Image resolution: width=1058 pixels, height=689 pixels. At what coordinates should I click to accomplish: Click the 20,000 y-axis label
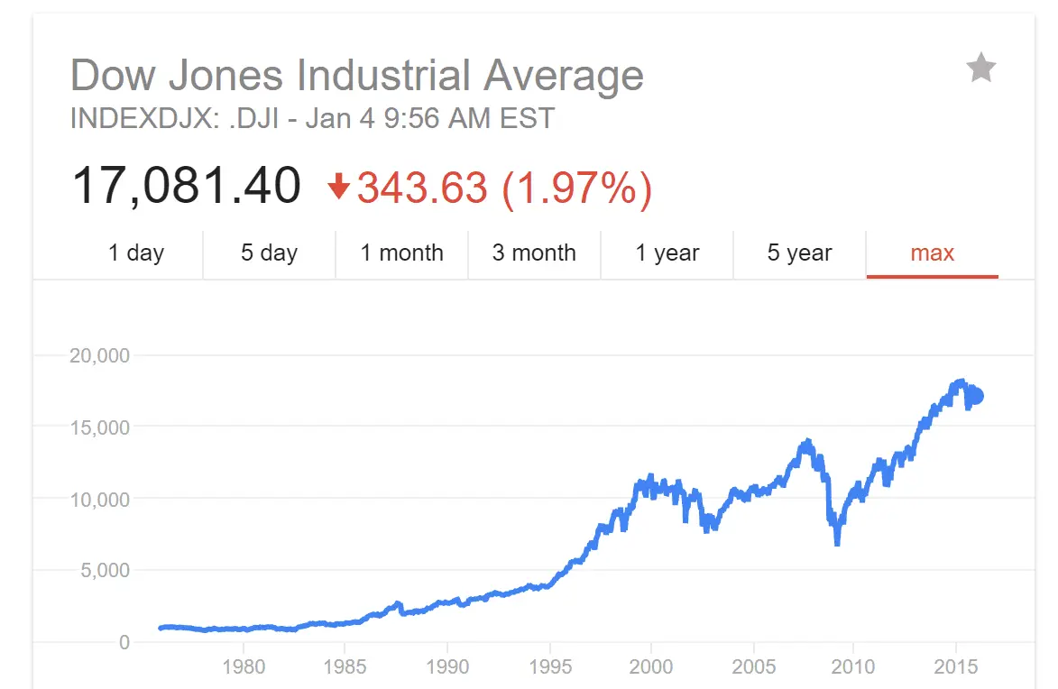pyautogui.click(x=99, y=355)
